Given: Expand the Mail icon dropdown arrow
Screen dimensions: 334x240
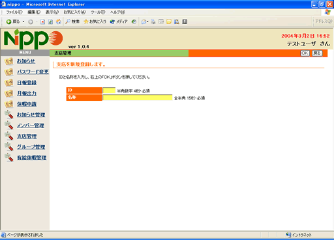Looking at the screenshot, I should tap(147, 21).
